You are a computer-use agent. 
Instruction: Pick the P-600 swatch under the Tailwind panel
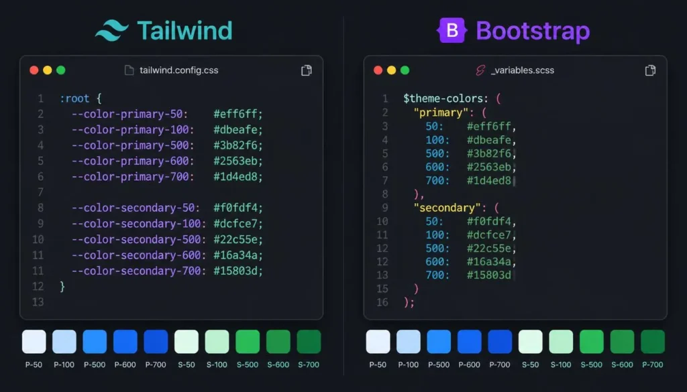coord(125,342)
